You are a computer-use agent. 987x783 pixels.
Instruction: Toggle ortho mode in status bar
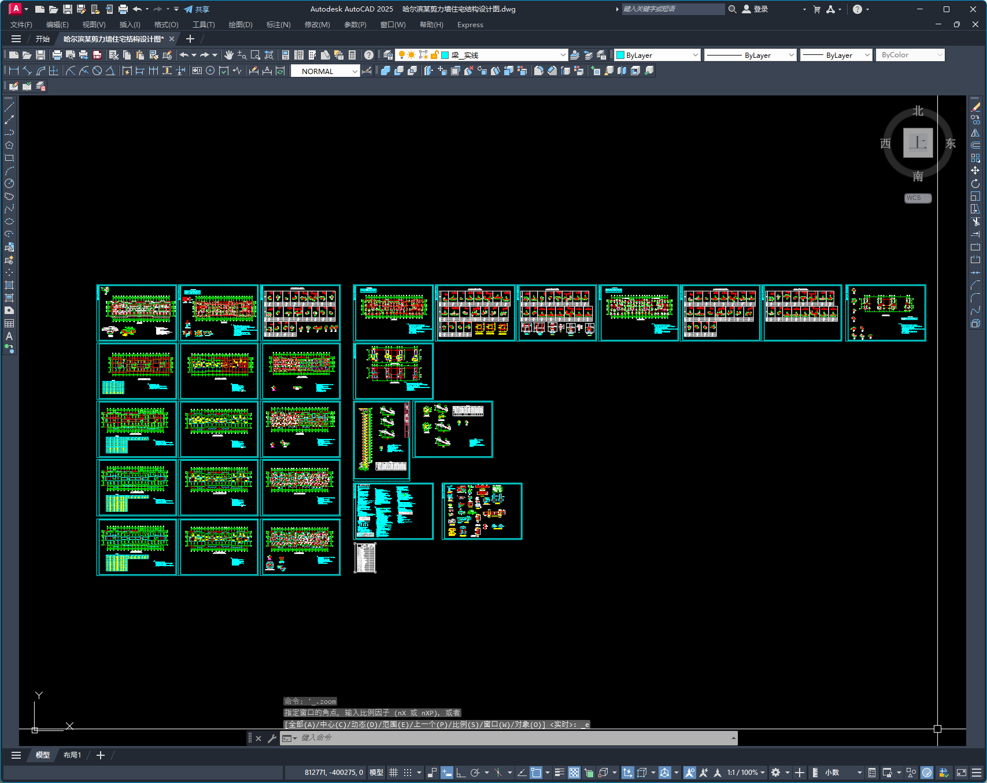tap(461, 773)
